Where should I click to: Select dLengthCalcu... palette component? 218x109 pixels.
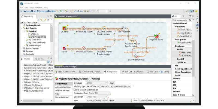184,36
